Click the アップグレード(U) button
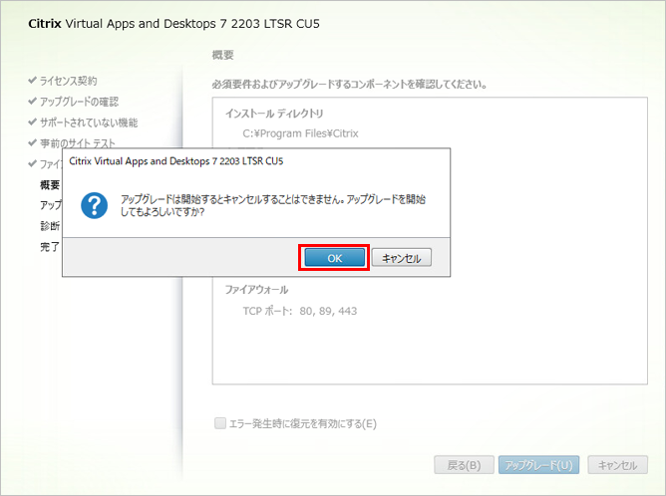 (x=538, y=465)
